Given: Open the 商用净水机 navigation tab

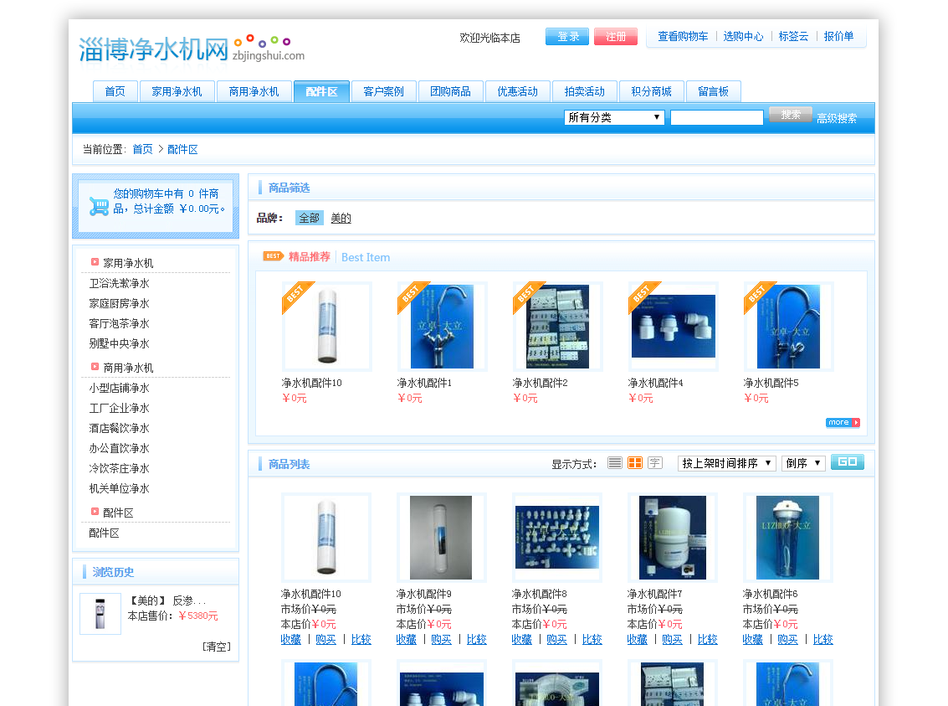Looking at the screenshot, I should [254, 91].
